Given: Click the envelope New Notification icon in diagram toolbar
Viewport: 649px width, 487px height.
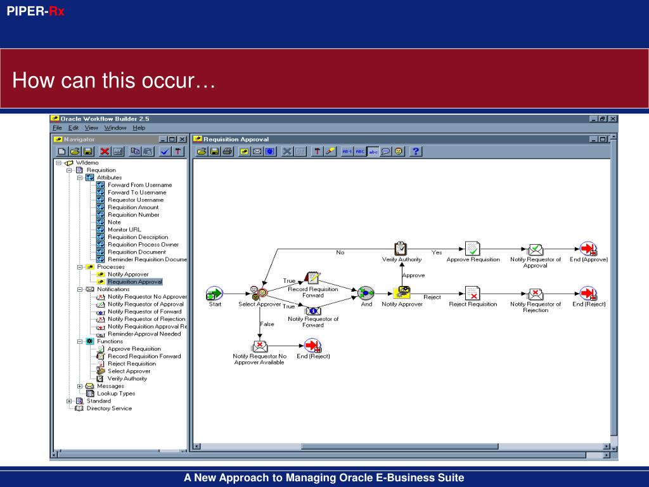Looking at the screenshot, I should point(257,152).
